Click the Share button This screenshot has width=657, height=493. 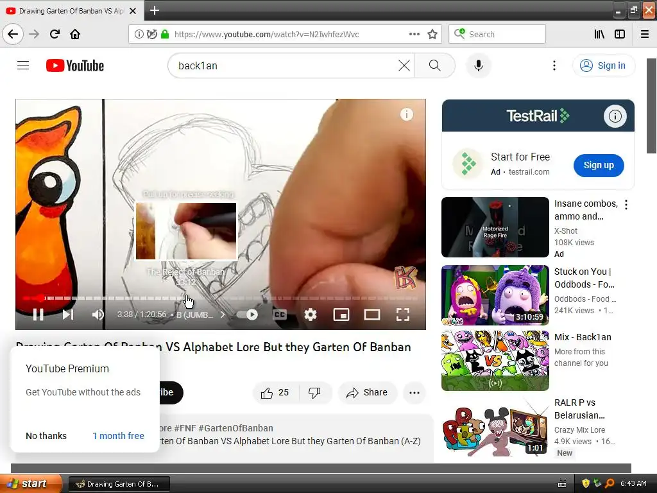click(366, 392)
